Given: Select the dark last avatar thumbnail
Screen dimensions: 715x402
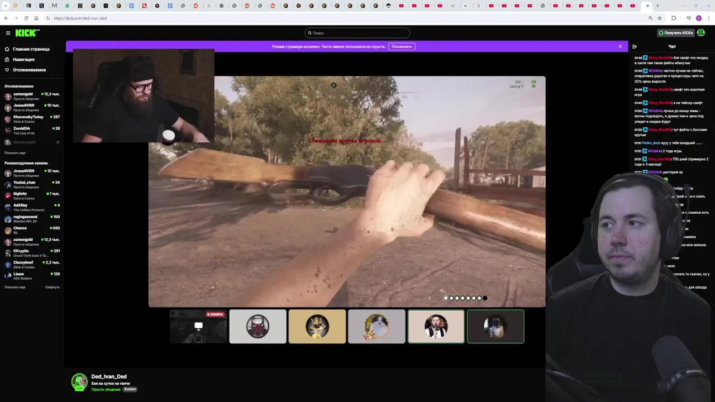Looking at the screenshot, I should click(x=495, y=327).
